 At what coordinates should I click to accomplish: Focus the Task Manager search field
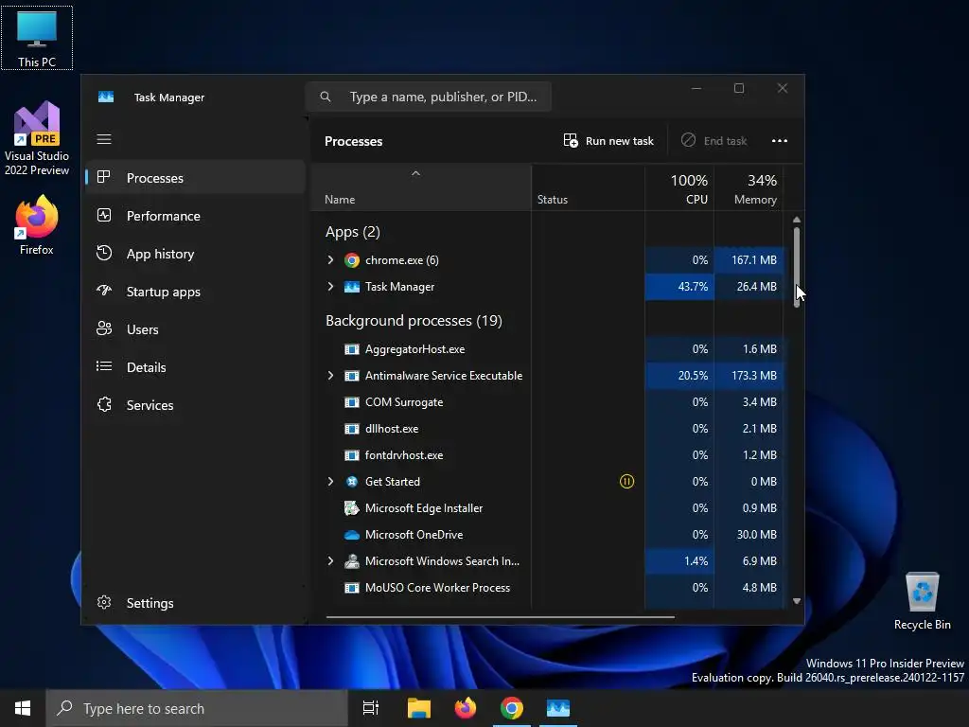(x=429, y=97)
